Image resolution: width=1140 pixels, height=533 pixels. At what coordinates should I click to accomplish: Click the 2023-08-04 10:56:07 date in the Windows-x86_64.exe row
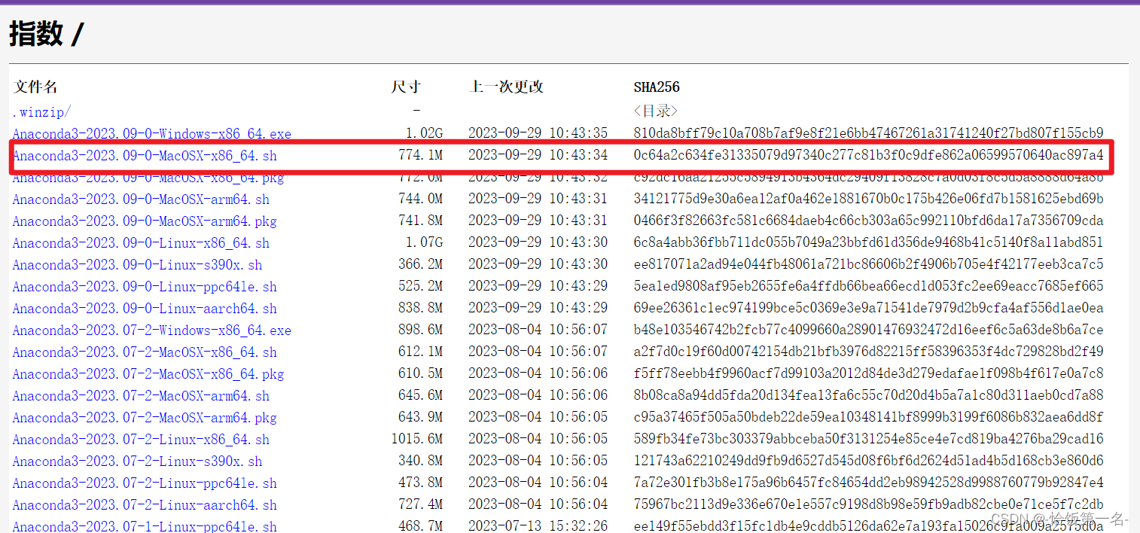[x=538, y=330]
